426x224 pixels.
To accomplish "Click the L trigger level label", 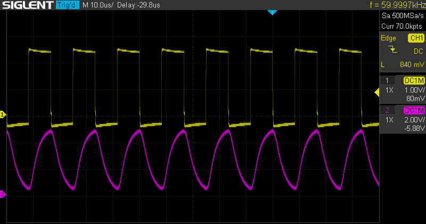I will [x=383, y=64].
